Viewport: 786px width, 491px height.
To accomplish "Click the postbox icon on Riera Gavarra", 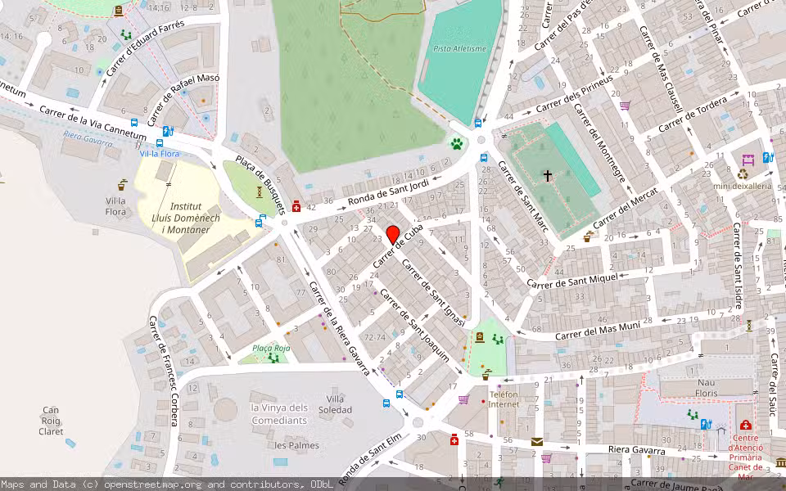I will (x=536, y=441).
